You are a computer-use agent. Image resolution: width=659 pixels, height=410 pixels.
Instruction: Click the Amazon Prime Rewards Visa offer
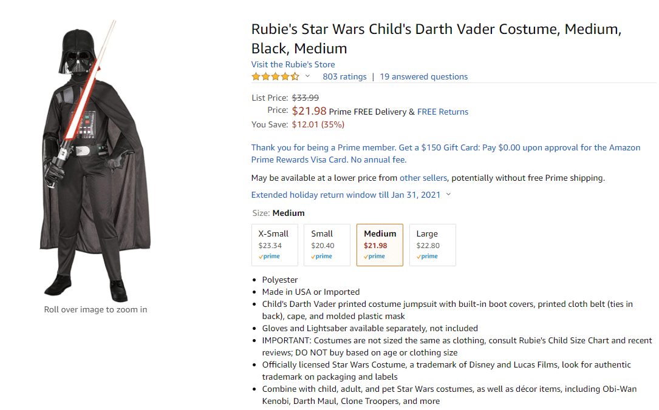coord(446,153)
